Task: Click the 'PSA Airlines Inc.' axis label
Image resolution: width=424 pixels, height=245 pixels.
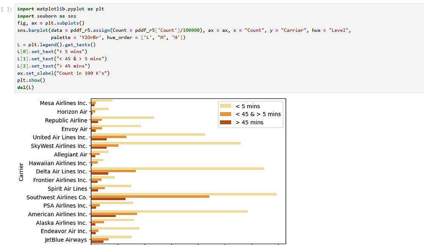Action: [65, 206]
